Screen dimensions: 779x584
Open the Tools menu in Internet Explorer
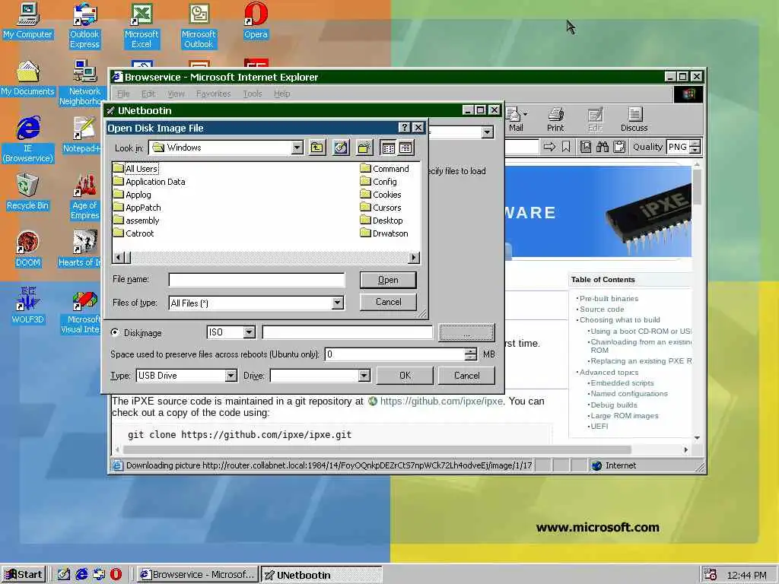click(x=253, y=94)
